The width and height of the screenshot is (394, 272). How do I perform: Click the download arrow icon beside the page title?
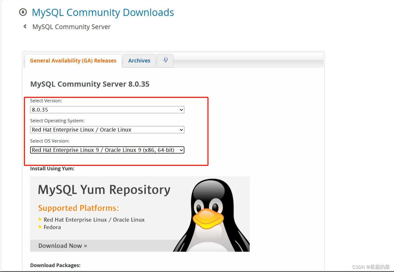[x=23, y=12]
